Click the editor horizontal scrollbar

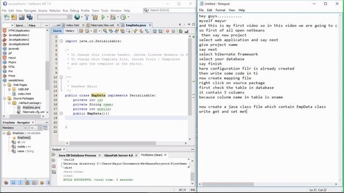tap(112, 143)
